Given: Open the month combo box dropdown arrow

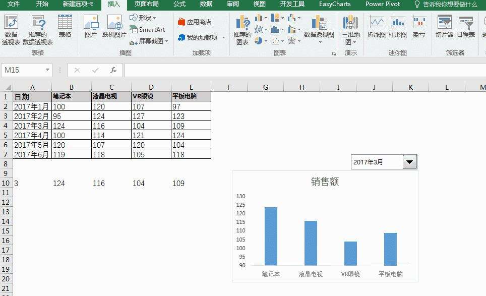Looking at the screenshot, I should click(410, 162).
